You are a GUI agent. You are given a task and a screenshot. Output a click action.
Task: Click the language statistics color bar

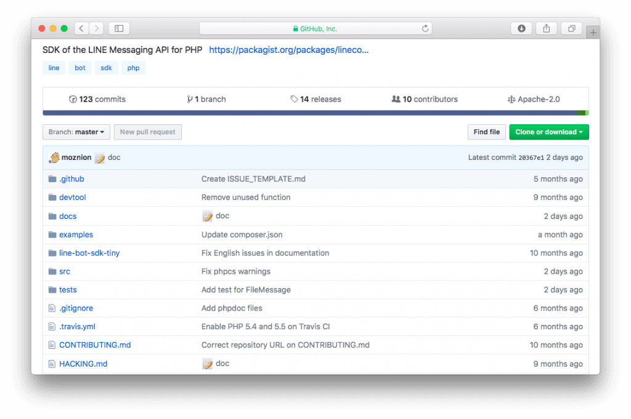click(315, 112)
